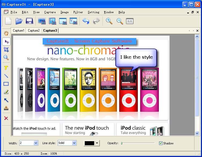
Task: Toggle the Shadow checkbox
Action: pos(161,143)
